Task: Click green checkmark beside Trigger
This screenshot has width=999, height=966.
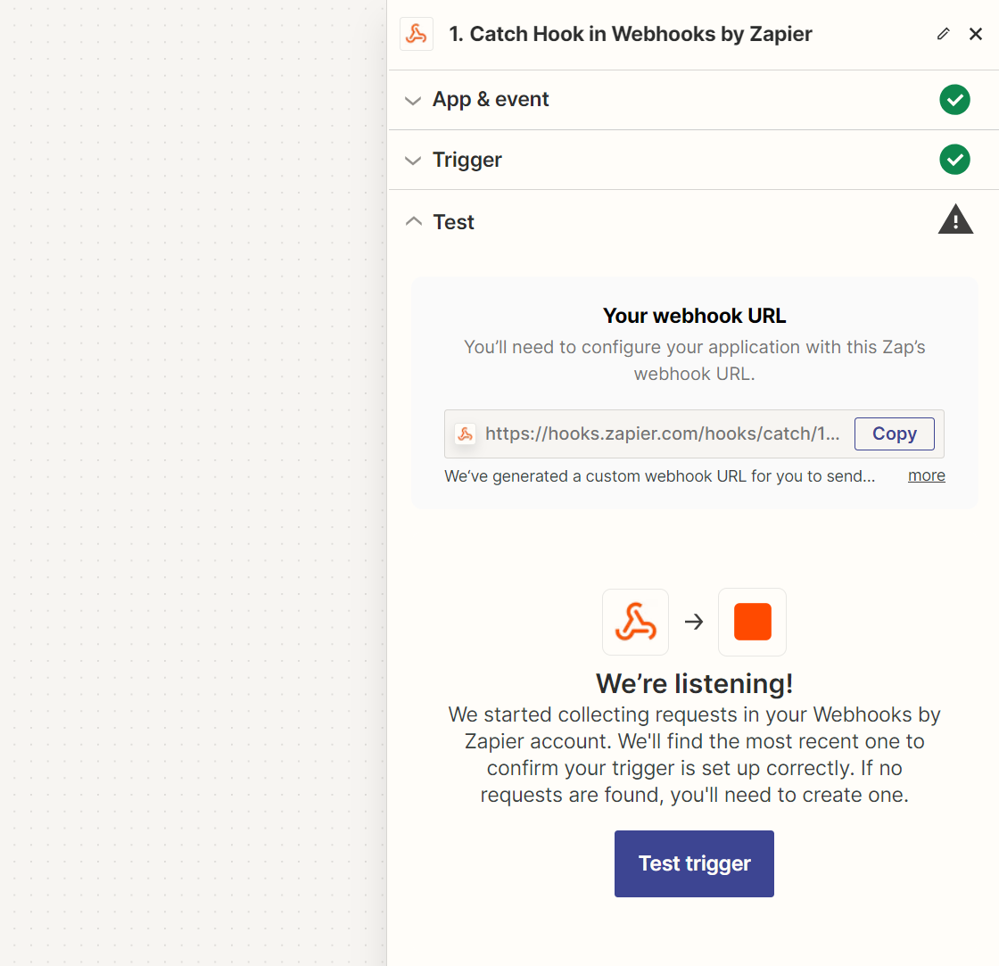Action: click(x=954, y=161)
